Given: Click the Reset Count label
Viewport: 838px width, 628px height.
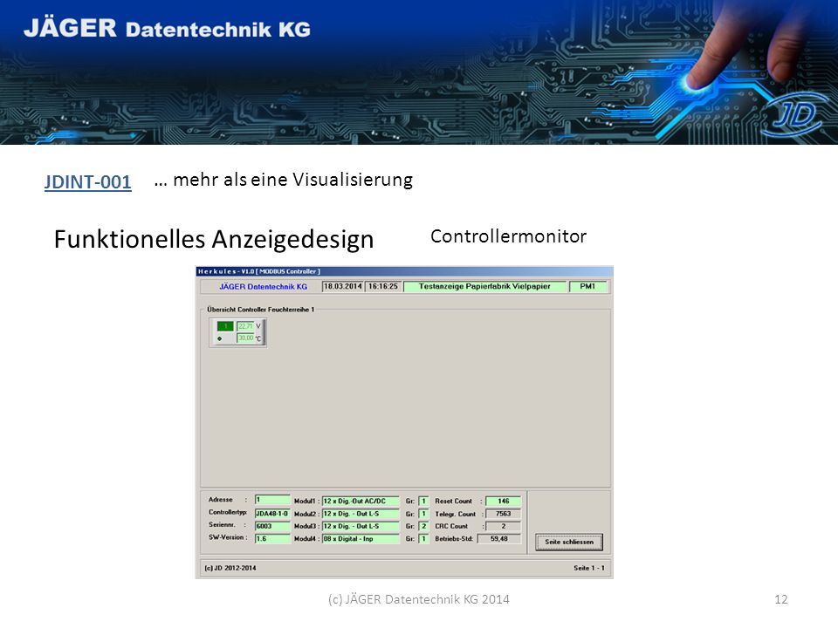Looking at the screenshot, I should click(453, 502).
